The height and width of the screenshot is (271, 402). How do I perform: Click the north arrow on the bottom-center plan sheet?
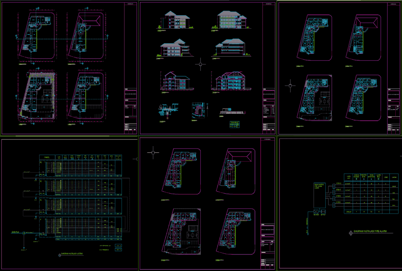152,152
